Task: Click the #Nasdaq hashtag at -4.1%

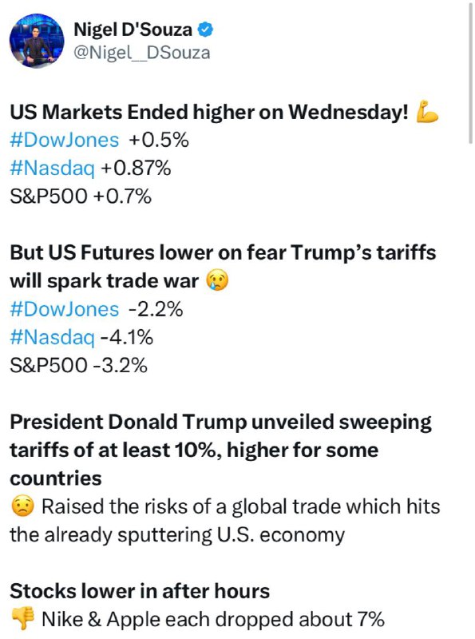Action: (52, 338)
